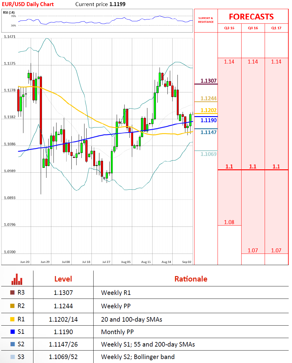Click the 1.0989 price axis label
292x363 pixels.
10,171
